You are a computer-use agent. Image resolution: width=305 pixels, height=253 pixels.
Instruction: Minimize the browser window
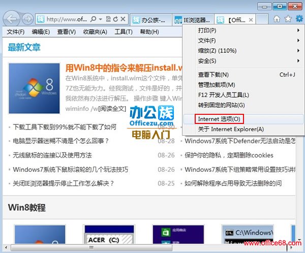(264, 7)
